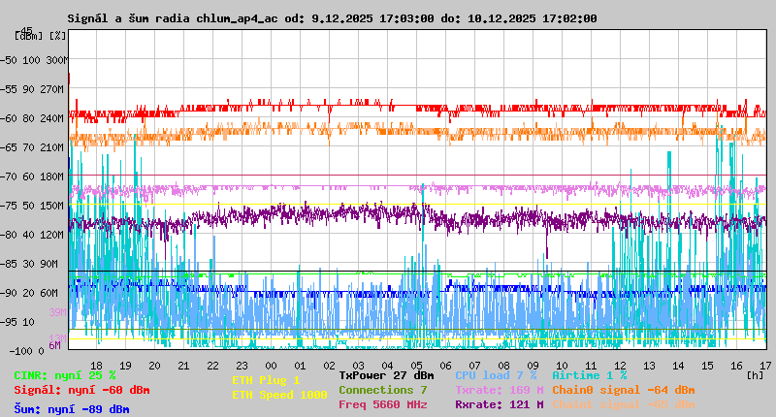Click the 00 hour mark on time axis
776x417 pixels.
272,365
